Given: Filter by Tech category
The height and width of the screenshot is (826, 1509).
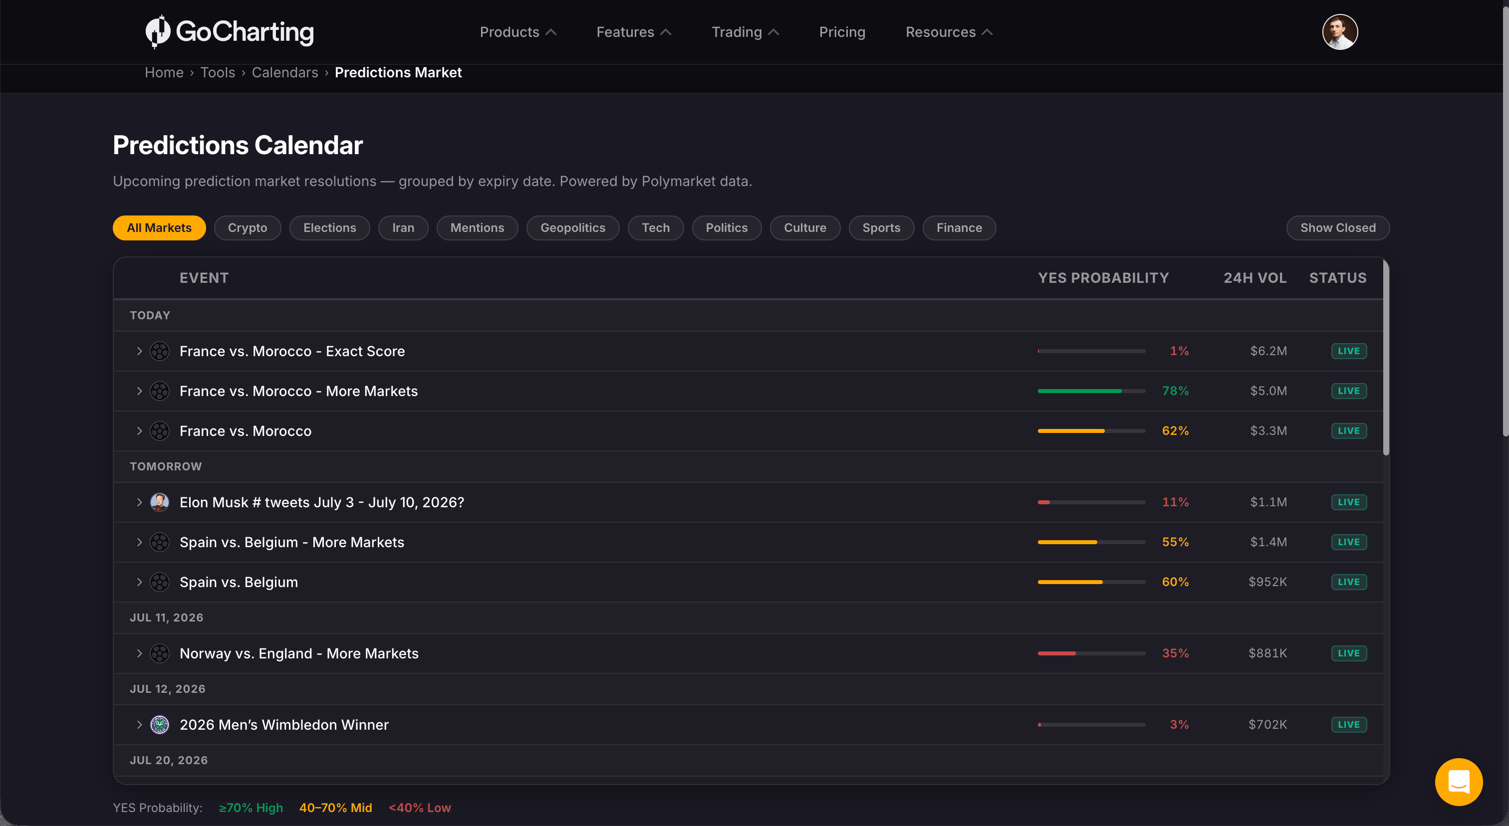Looking at the screenshot, I should point(656,228).
